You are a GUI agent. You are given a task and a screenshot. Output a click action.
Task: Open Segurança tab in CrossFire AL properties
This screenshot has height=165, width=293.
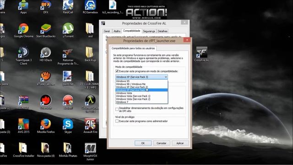click(x=149, y=31)
